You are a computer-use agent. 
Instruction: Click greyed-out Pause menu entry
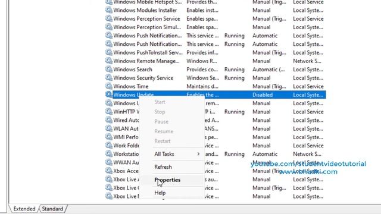click(161, 121)
